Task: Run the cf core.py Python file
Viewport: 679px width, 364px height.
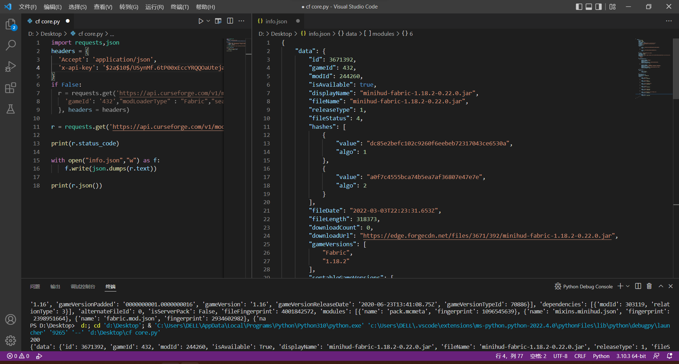Action: [201, 21]
